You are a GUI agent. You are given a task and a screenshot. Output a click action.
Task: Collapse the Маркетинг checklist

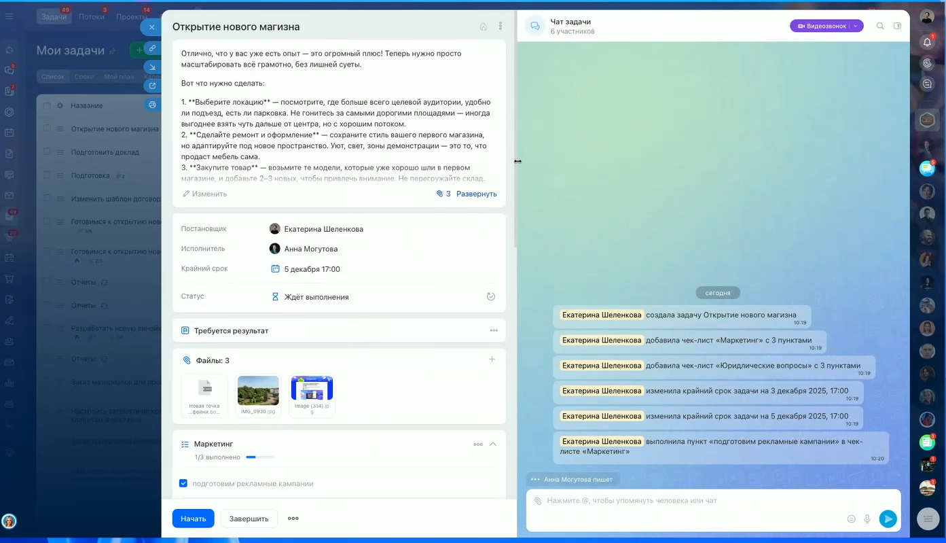click(x=493, y=444)
